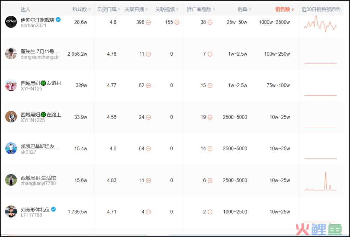Select reputation score 4.83
Image resolution: width=350 pixels, height=237 pixels.
111,180
